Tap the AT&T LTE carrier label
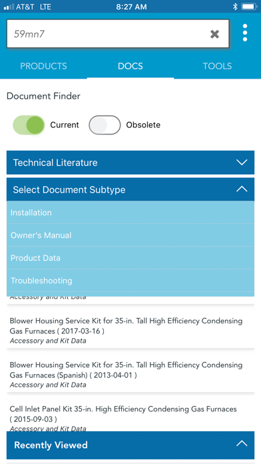The width and height of the screenshot is (261, 464). tap(33, 7)
